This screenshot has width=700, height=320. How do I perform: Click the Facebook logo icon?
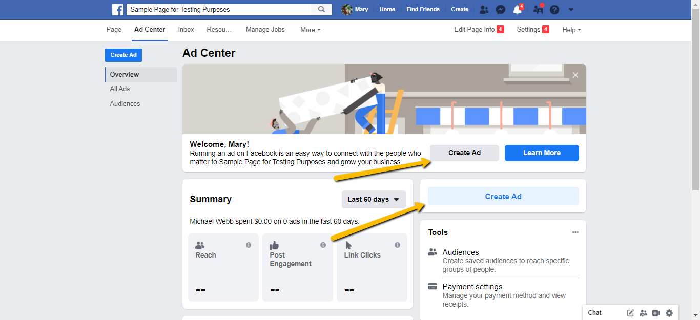pyautogui.click(x=118, y=9)
